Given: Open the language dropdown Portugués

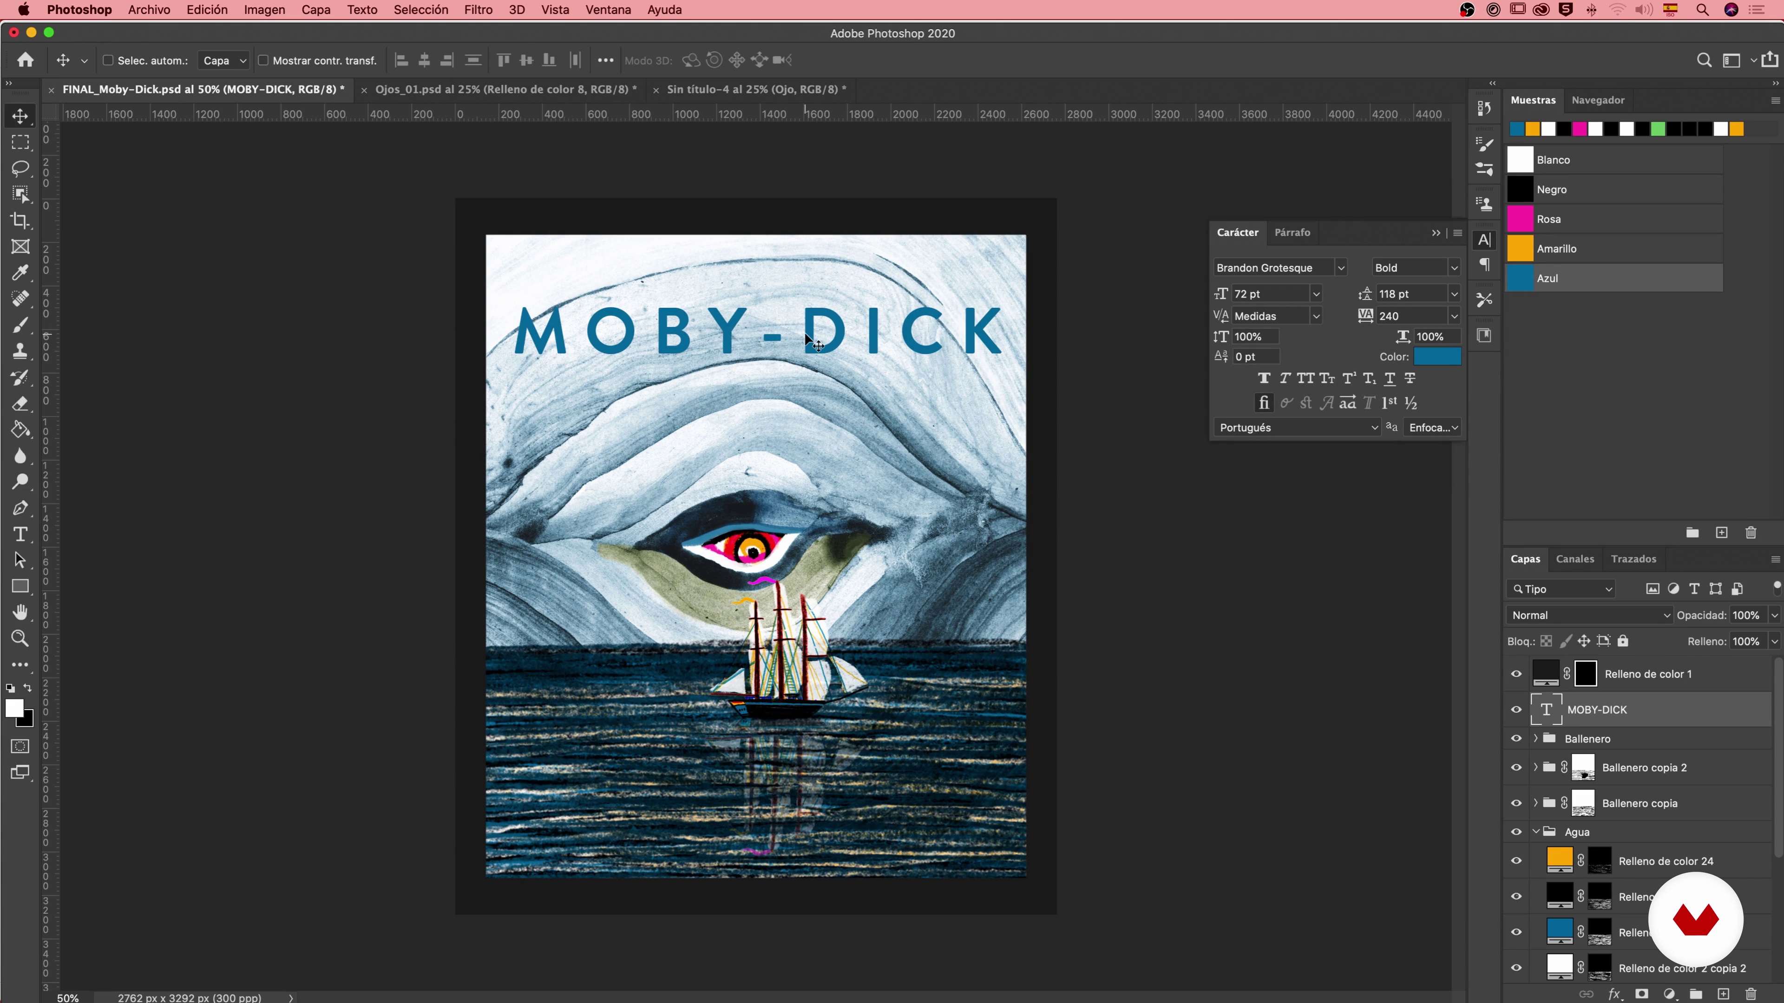Looking at the screenshot, I should [x=1298, y=428].
